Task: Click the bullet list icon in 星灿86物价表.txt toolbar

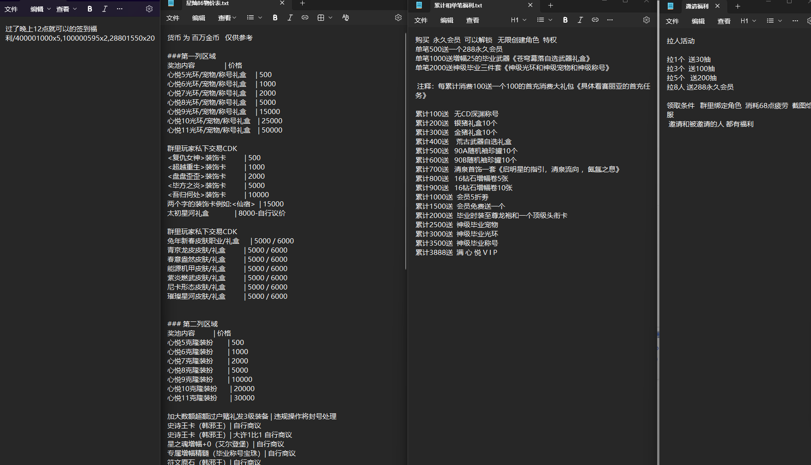Action: [x=250, y=18]
